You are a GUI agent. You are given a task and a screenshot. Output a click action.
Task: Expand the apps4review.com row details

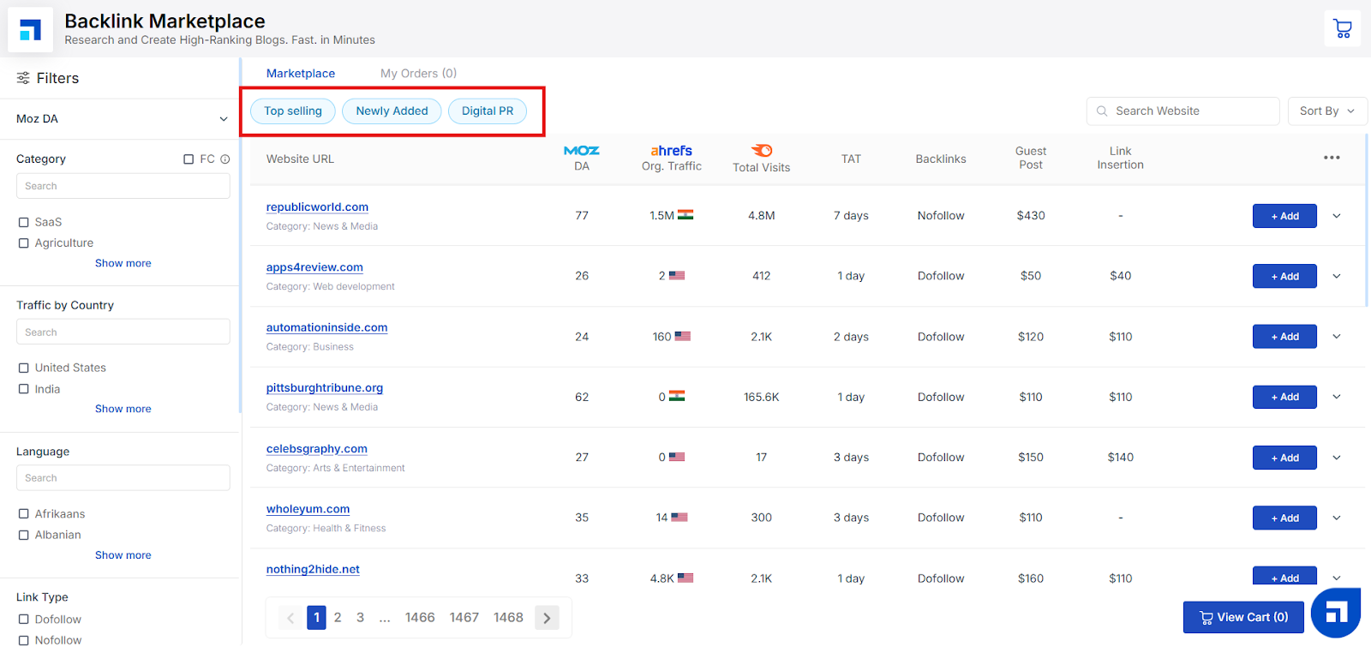[1337, 276]
